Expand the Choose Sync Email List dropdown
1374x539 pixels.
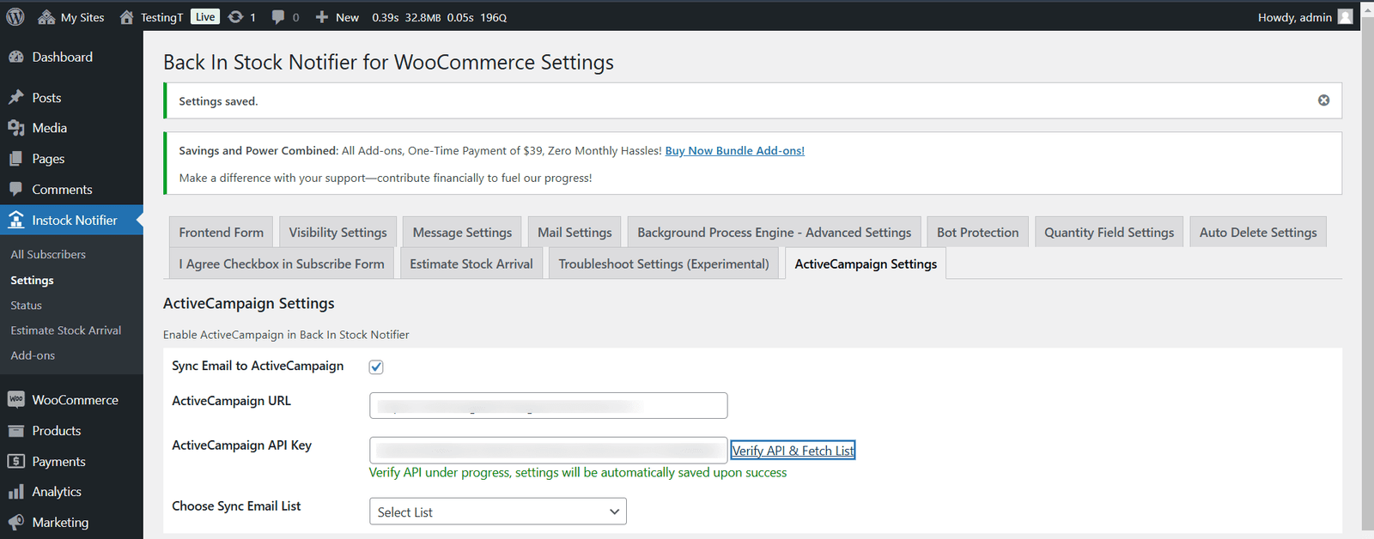(498, 512)
